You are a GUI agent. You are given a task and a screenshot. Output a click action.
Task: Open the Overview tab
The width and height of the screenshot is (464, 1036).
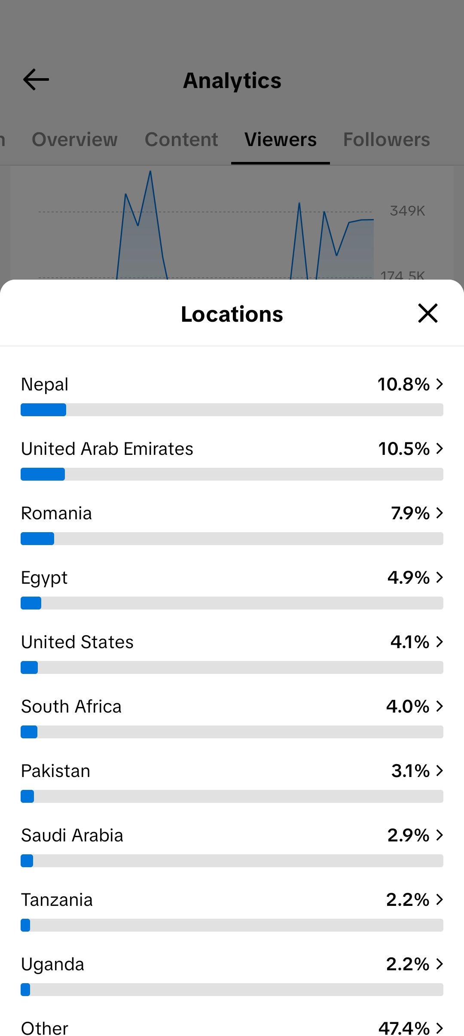point(75,140)
